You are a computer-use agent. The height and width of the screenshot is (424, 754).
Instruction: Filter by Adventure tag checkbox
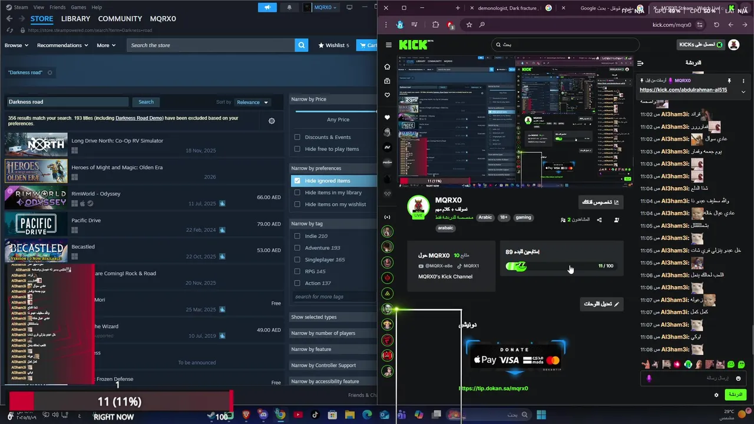click(297, 248)
